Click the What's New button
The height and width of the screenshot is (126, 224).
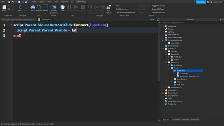pos(201,2)
